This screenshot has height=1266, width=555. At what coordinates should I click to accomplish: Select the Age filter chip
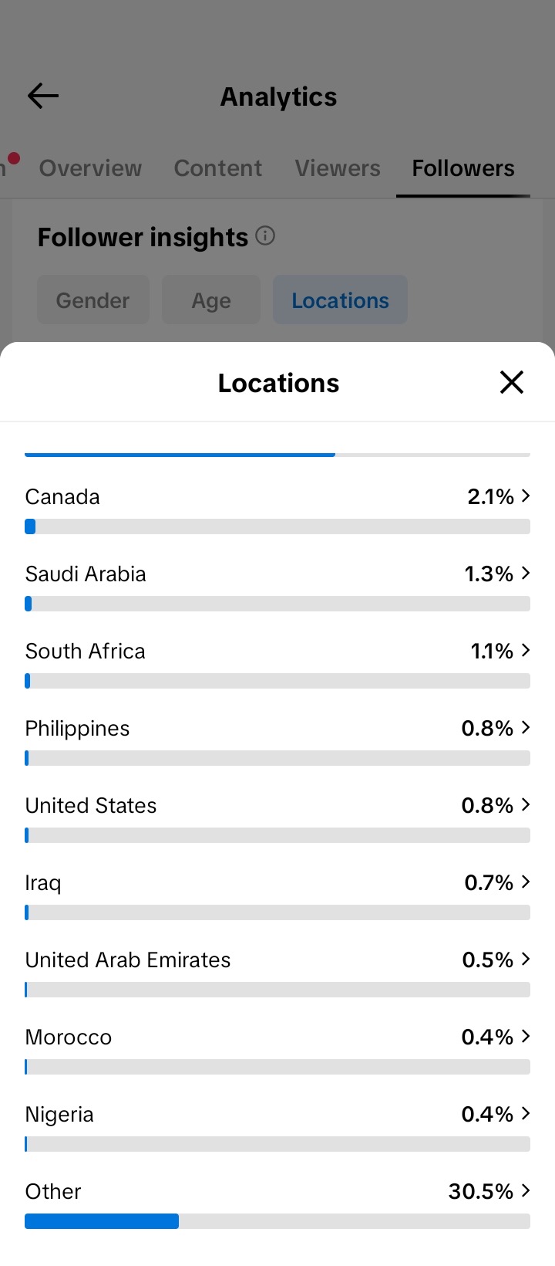[211, 300]
